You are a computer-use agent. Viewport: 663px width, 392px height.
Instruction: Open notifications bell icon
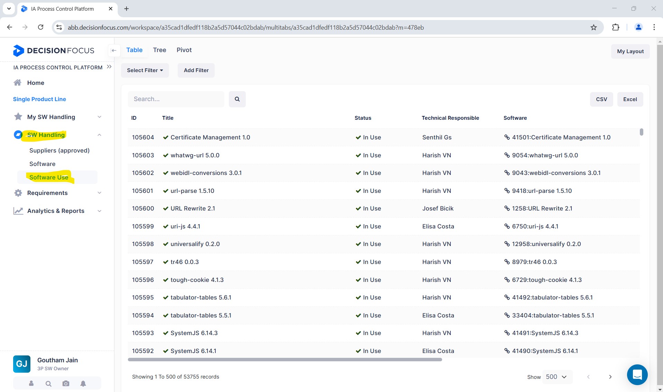point(83,383)
